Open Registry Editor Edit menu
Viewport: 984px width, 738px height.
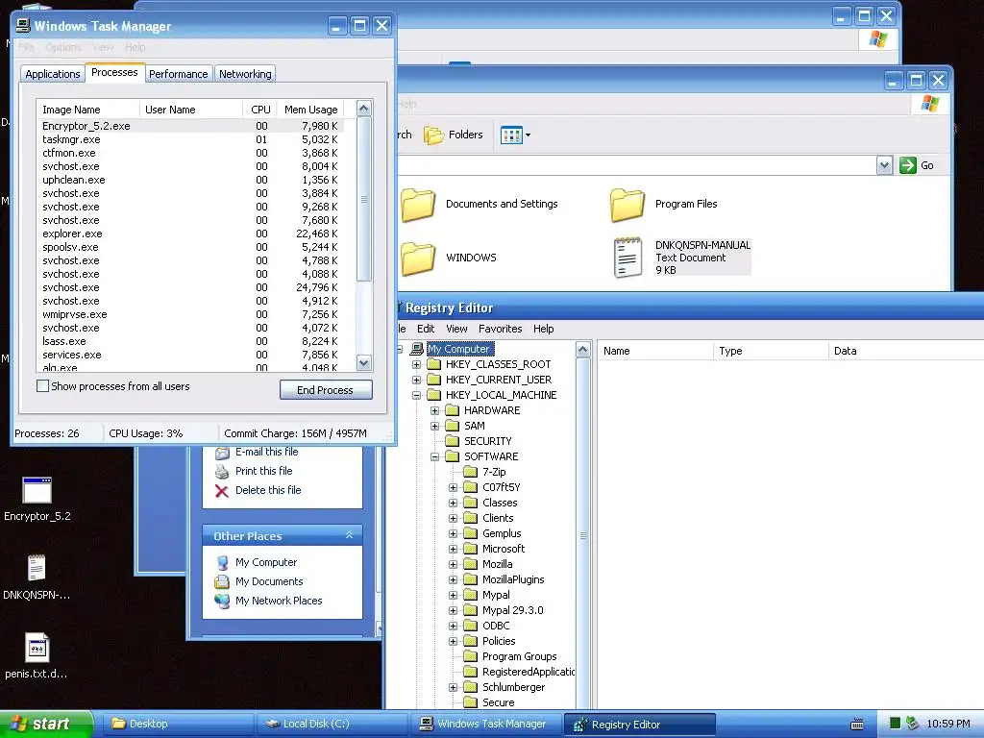pos(426,329)
